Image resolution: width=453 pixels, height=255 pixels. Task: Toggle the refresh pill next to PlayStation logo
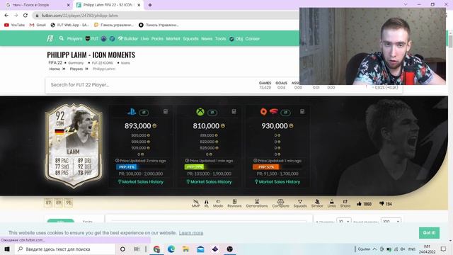144,113
